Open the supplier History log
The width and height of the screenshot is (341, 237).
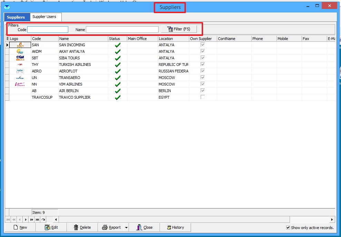pyautogui.click(x=175, y=227)
